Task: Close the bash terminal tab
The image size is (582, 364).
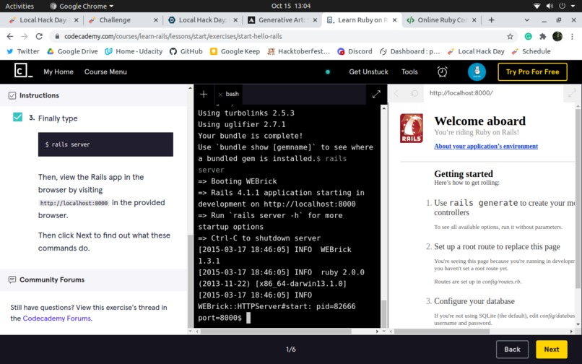Action: [x=220, y=95]
